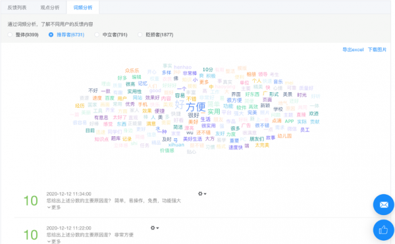The image size is (395, 244).
Task: Click the timestamp 2020-12-12 11:34:00
Action: coord(68,194)
